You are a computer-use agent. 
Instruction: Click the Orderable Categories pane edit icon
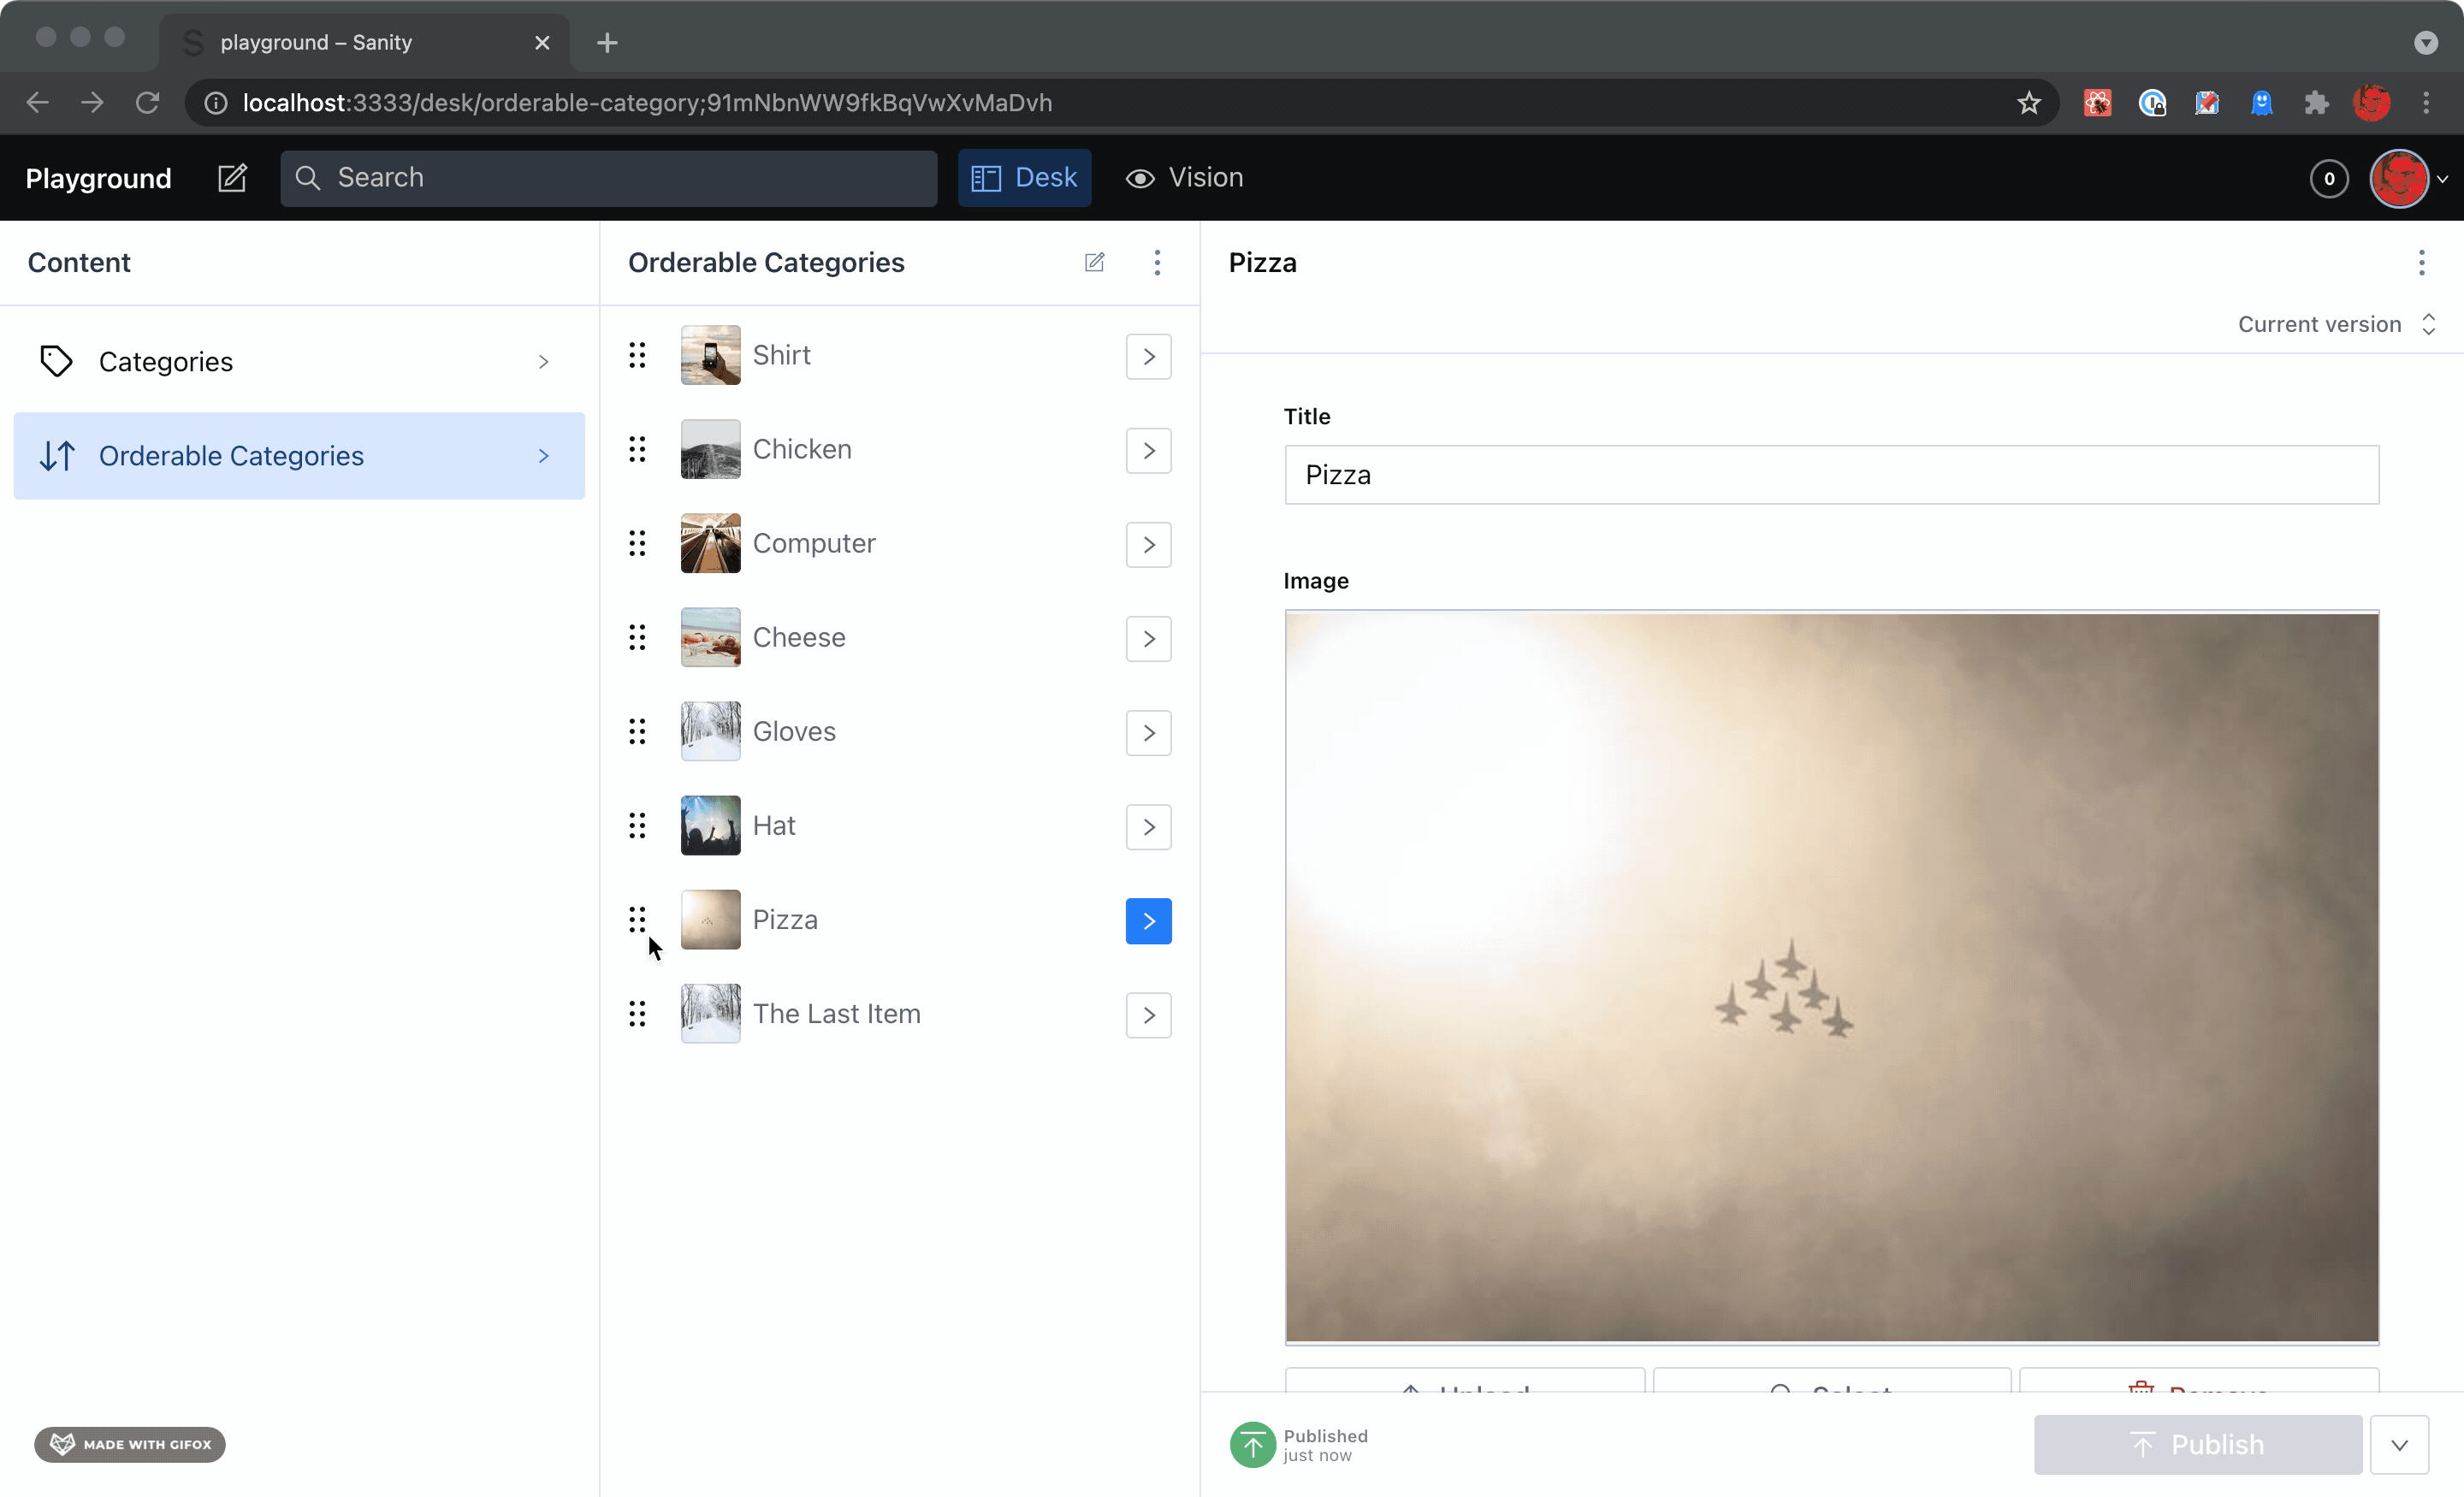1094,262
